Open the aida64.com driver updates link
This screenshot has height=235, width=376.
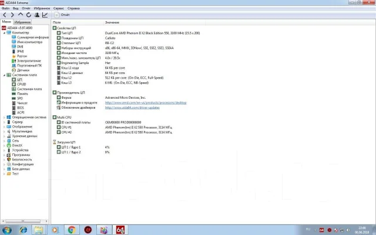(x=132, y=108)
